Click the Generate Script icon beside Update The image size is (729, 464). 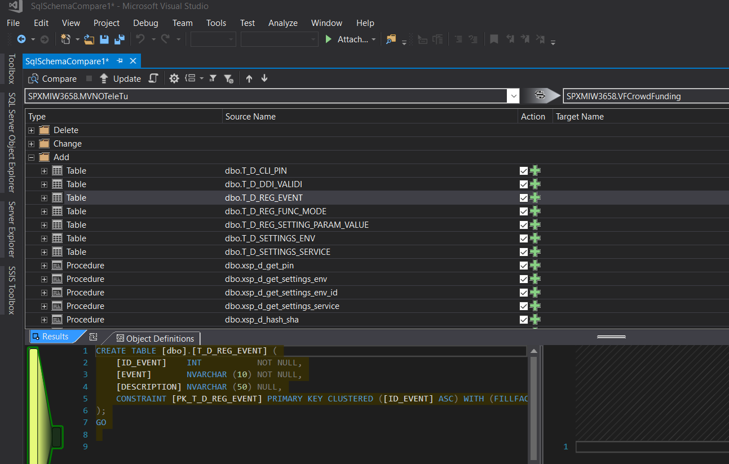pyautogui.click(x=153, y=78)
